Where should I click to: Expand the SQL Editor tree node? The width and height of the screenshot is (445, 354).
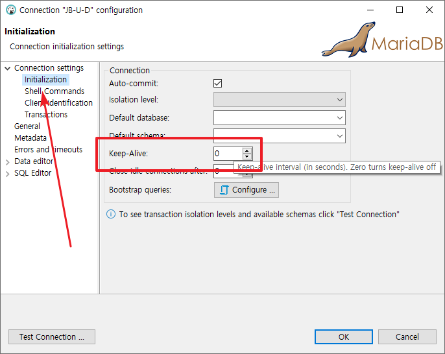coord(7,173)
